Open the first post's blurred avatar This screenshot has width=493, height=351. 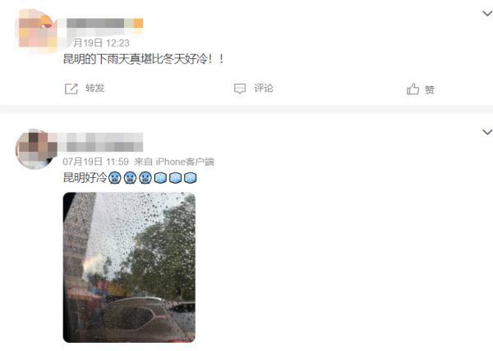point(38,29)
